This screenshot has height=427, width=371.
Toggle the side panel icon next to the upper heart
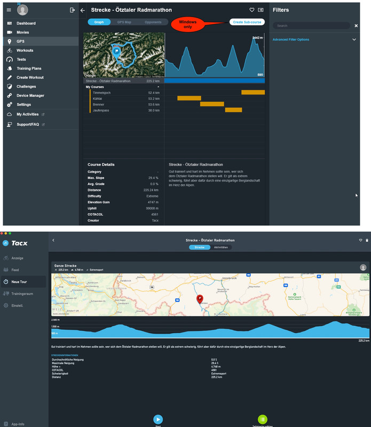coord(261,10)
